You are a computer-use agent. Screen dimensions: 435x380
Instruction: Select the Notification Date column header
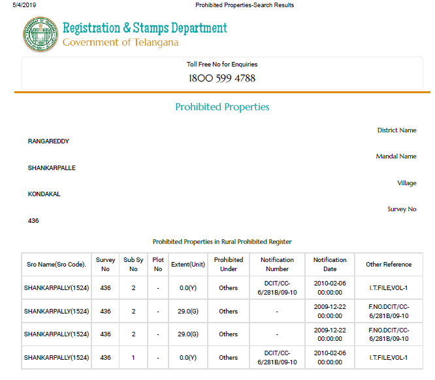(330, 264)
